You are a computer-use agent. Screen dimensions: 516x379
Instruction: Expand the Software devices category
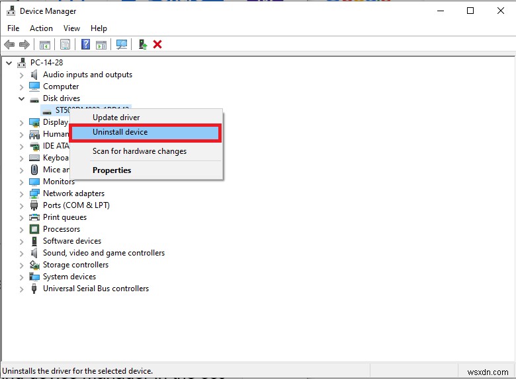click(x=21, y=242)
